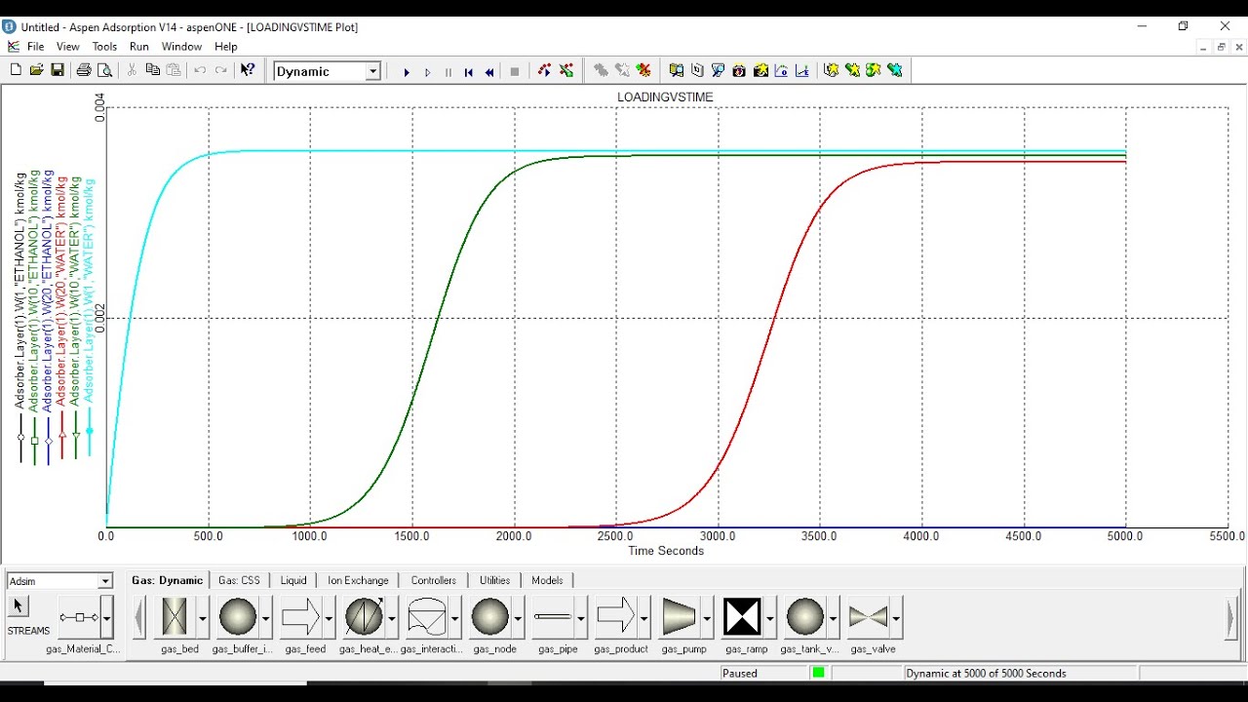Screen dimensions: 1248x702
Task: Switch to the Models tab
Action: (x=547, y=580)
